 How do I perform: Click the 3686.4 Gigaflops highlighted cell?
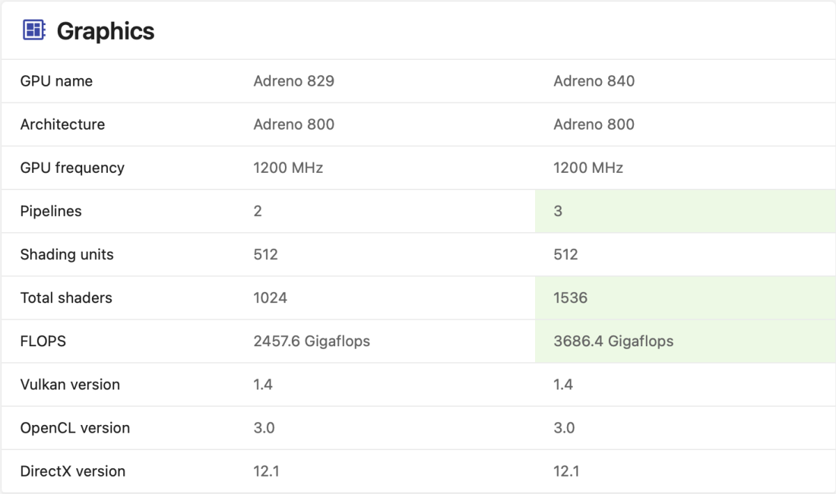click(x=613, y=341)
